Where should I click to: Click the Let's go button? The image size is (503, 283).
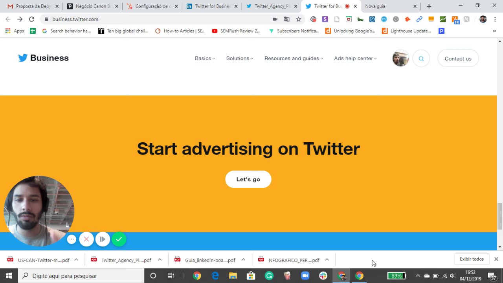point(248,179)
